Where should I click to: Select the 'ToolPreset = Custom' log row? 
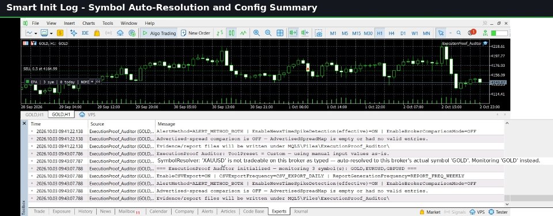pos(266,154)
